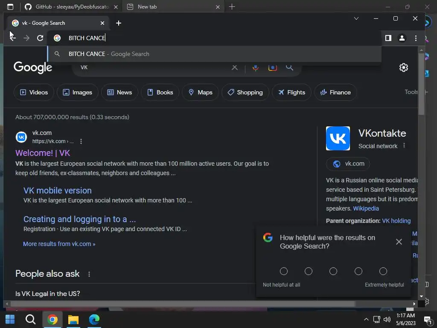Filter results by Flights
Image resolution: width=437 pixels, height=328 pixels.
click(x=291, y=92)
